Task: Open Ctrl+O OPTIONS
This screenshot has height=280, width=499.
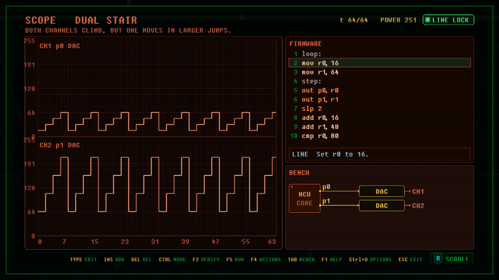Action: tap(370, 259)
